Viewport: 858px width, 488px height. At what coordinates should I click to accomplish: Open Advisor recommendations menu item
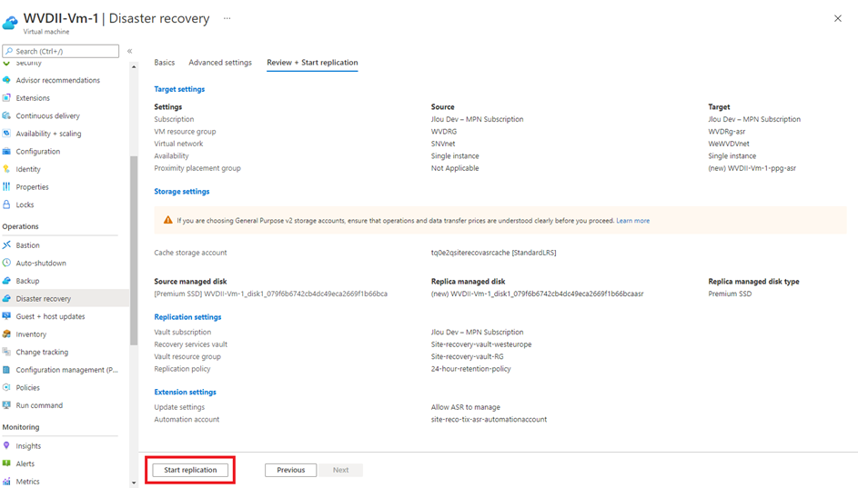tap(58, 80)
